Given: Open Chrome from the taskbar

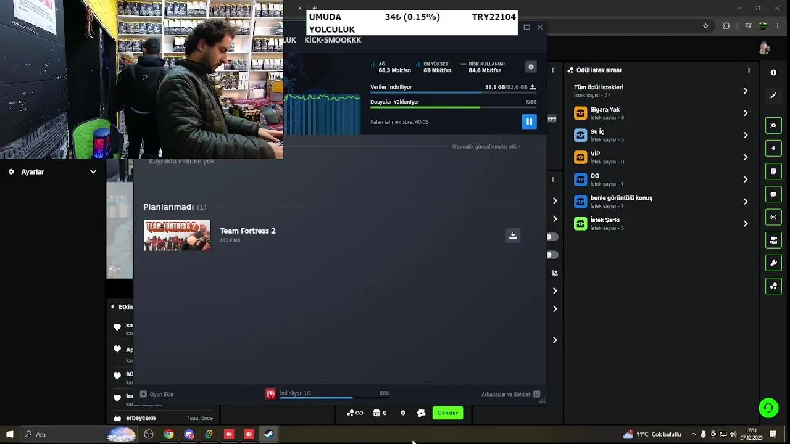Looking at the screenshot, I should (168, 434).
